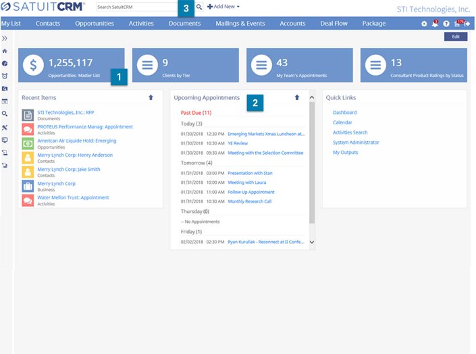
Task: Open the alarm clock reminders sidebar icon
Action: (x=5, y=76)
